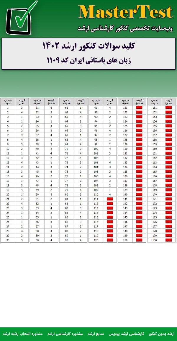The image size is (177, 341).
Task: Go to the 'مشاوره انتخاب رشته ارشد' footer link
Action: pyautogui.click(x=23, y=334)
